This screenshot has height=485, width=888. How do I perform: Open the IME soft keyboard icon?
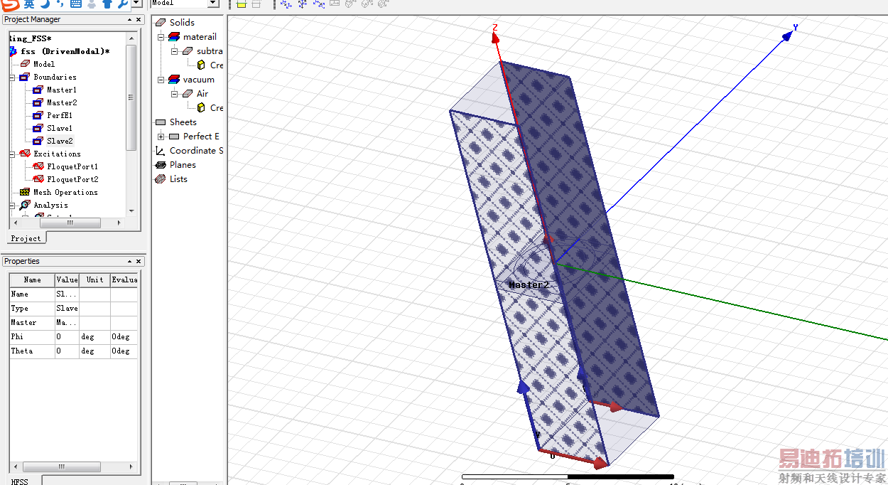click(76, 4)
